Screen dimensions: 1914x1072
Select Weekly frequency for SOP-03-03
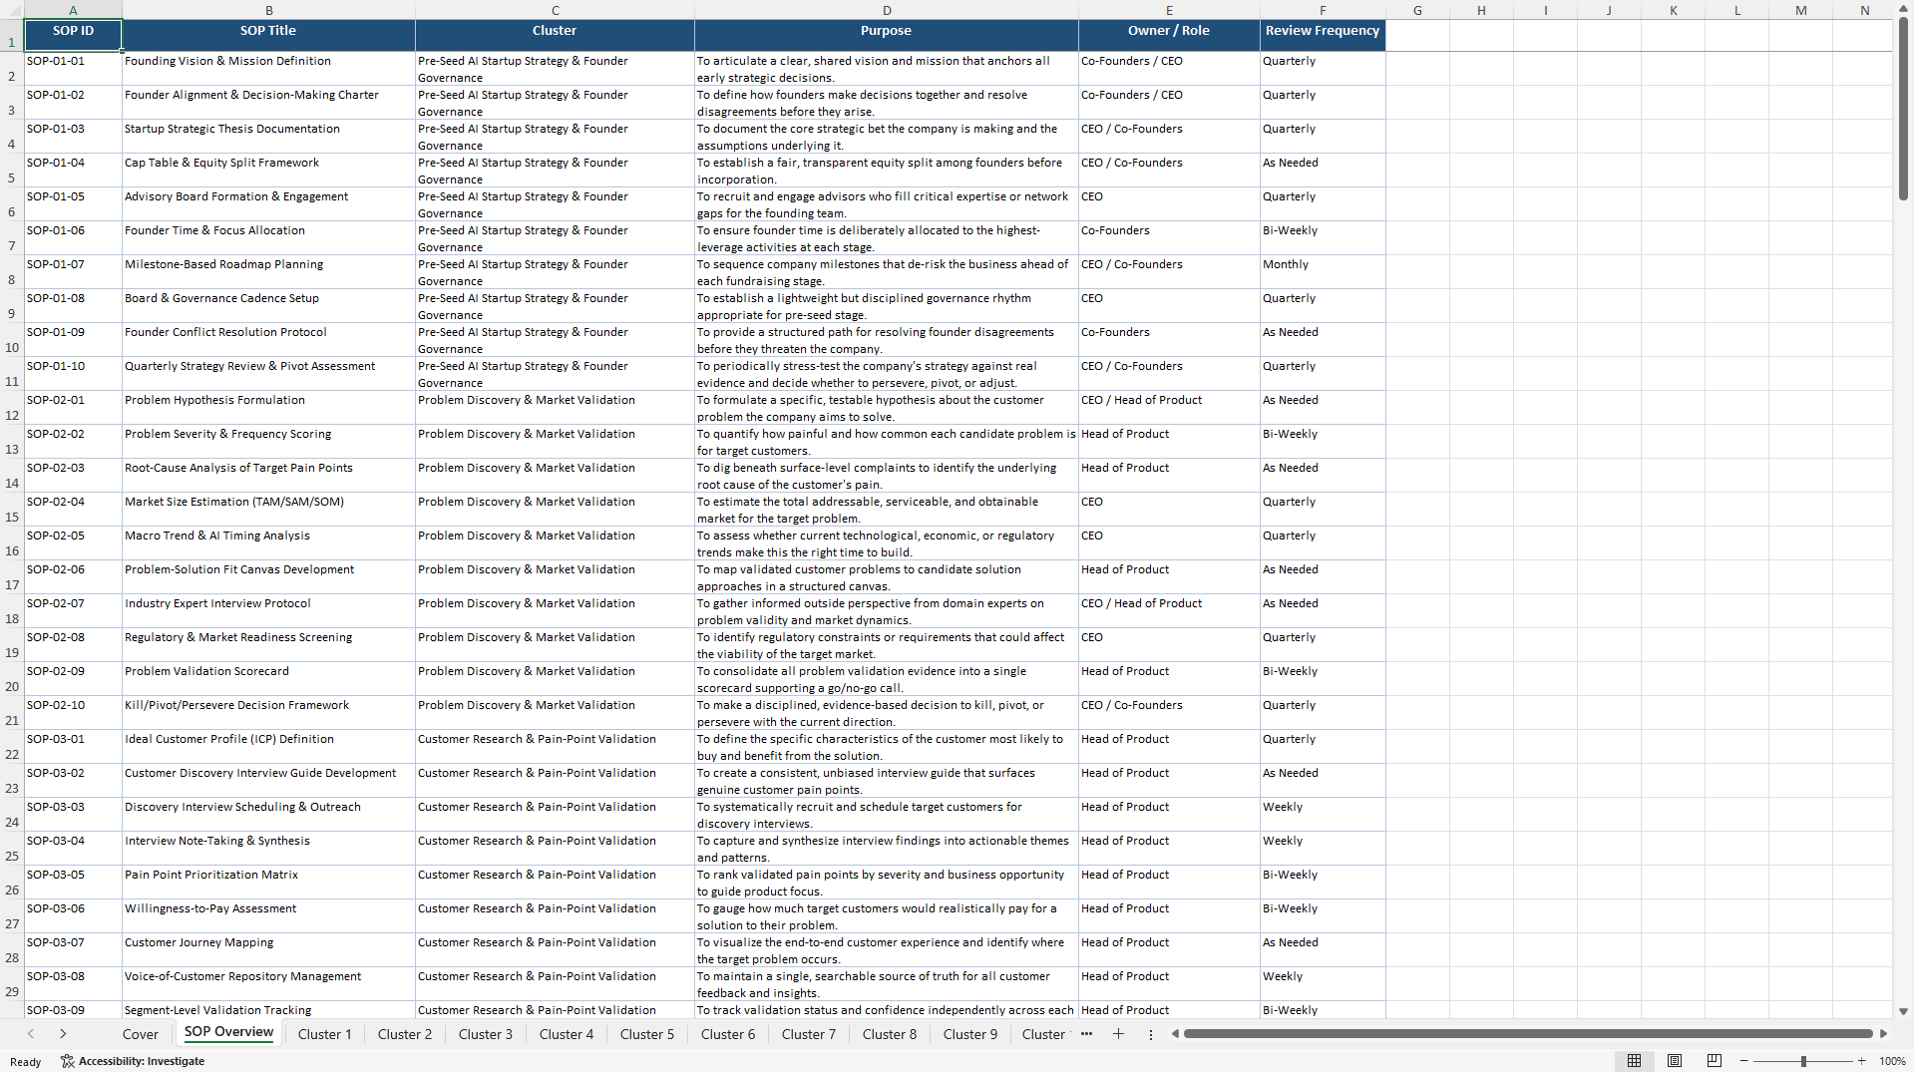1323,815
